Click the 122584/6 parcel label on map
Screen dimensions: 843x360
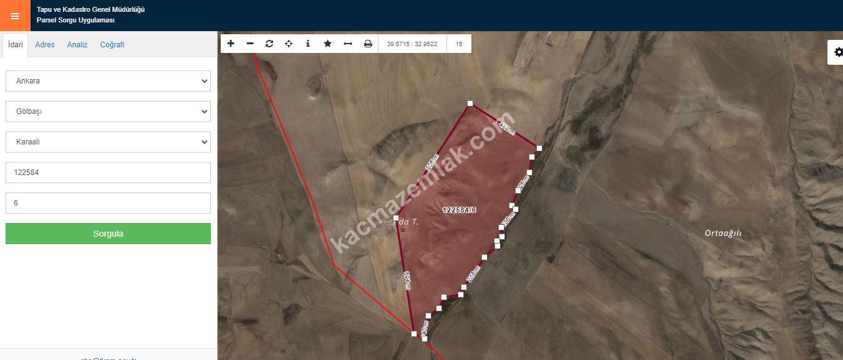459,210
